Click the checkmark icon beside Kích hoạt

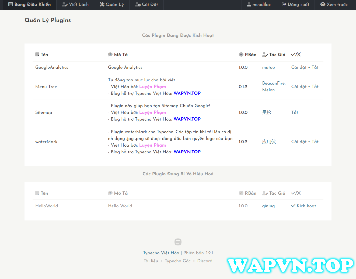point(293,206)
